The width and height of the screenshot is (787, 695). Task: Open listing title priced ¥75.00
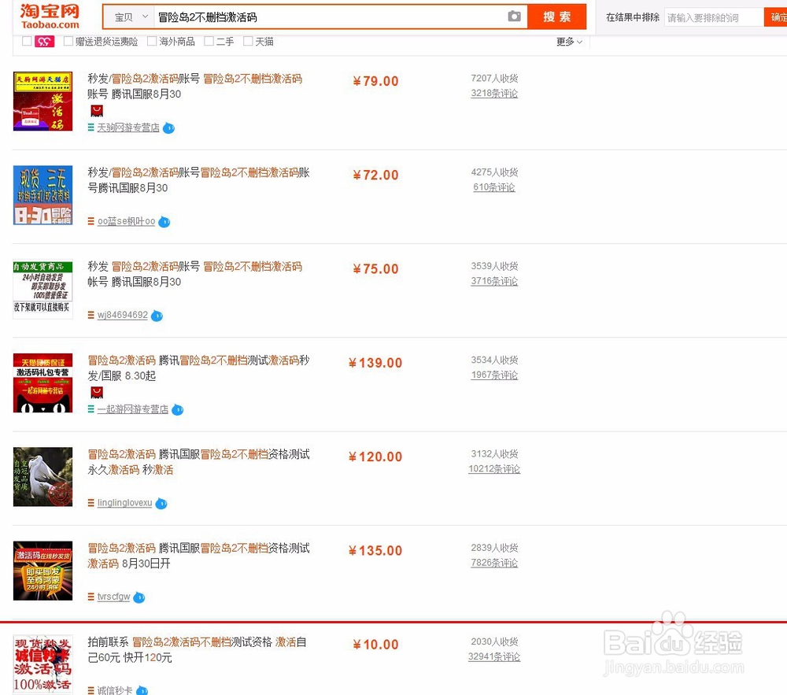[x=194, y=274]
